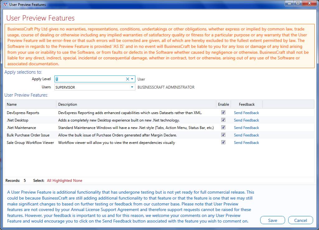Toggle Enable checkbox for Sale Group Workflow Viewer
This screenshot has height=230, width=319.
click(x=223, y=142)
